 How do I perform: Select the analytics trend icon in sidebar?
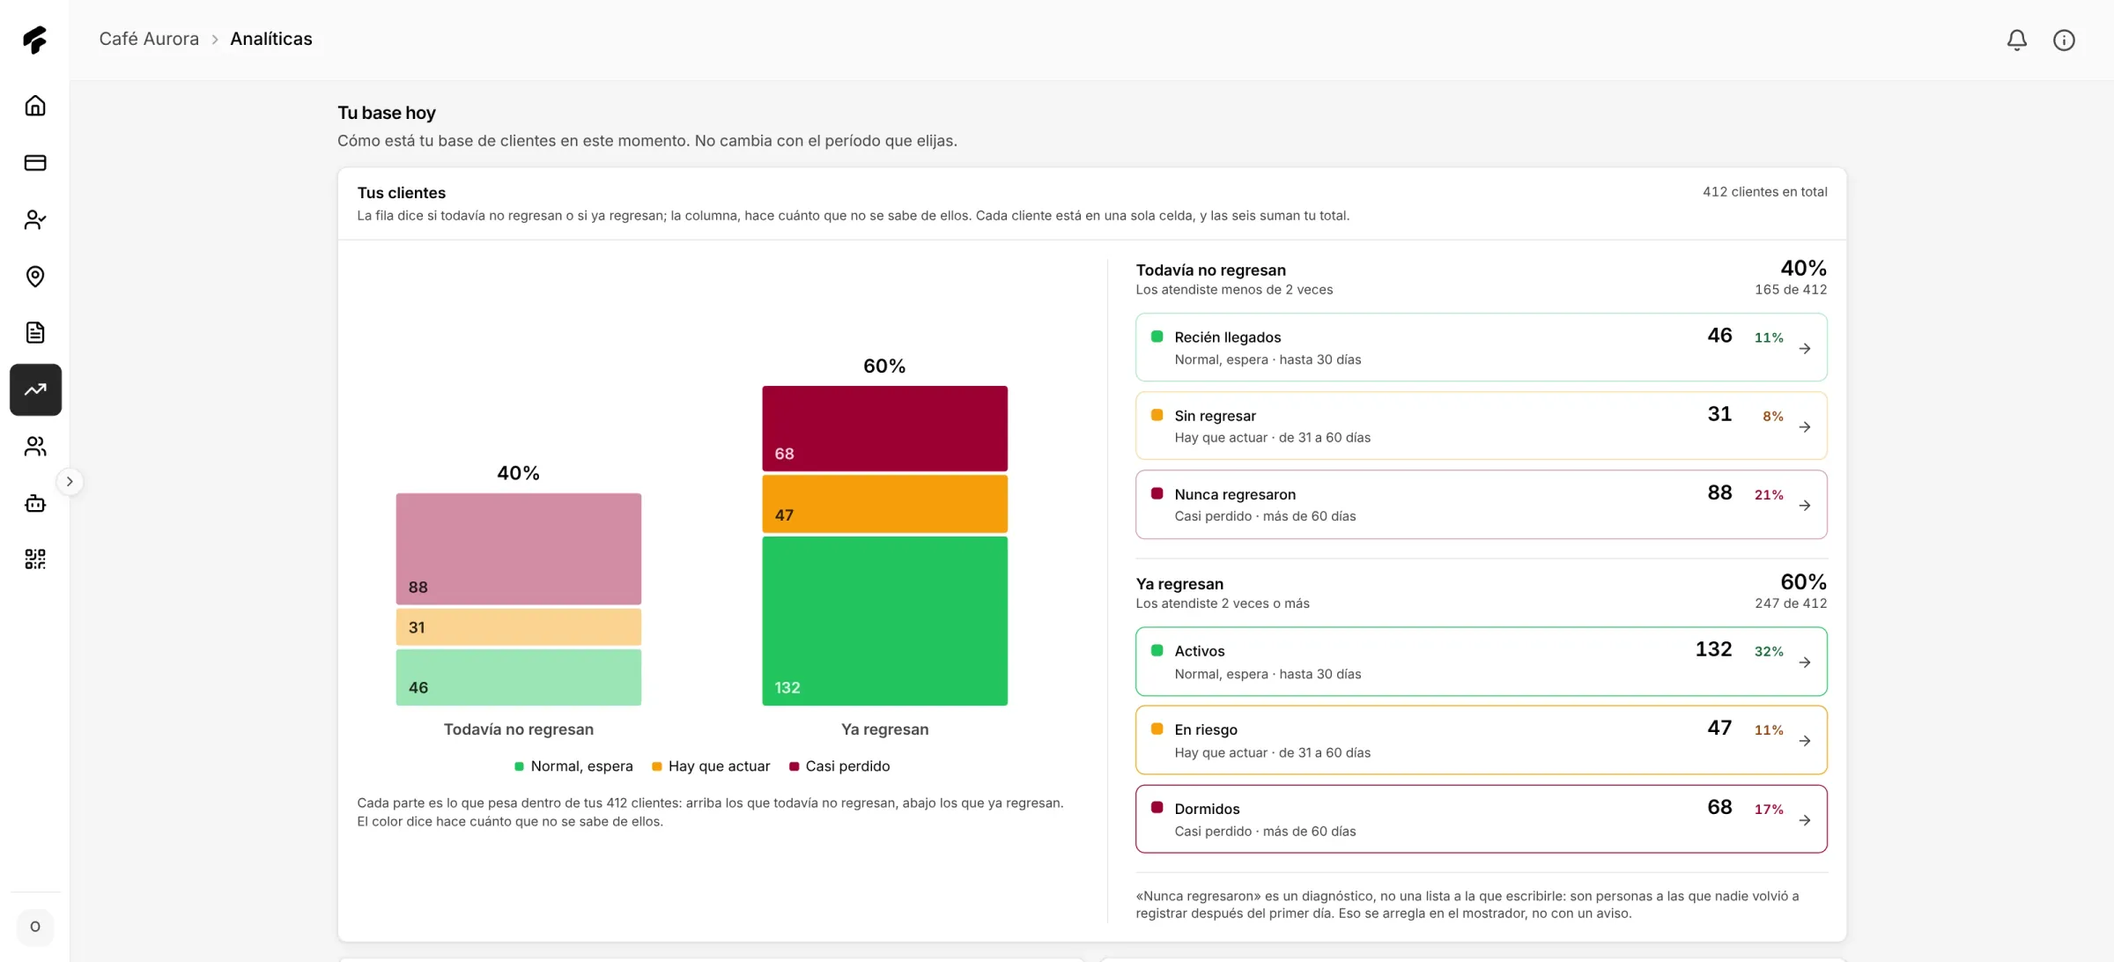(x=35, y=389)
